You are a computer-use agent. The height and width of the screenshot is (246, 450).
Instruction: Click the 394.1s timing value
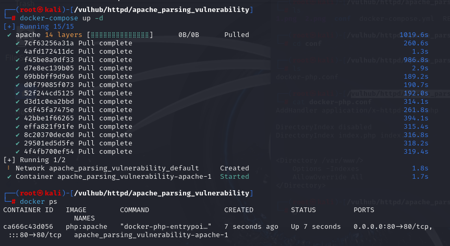point(416,118)
